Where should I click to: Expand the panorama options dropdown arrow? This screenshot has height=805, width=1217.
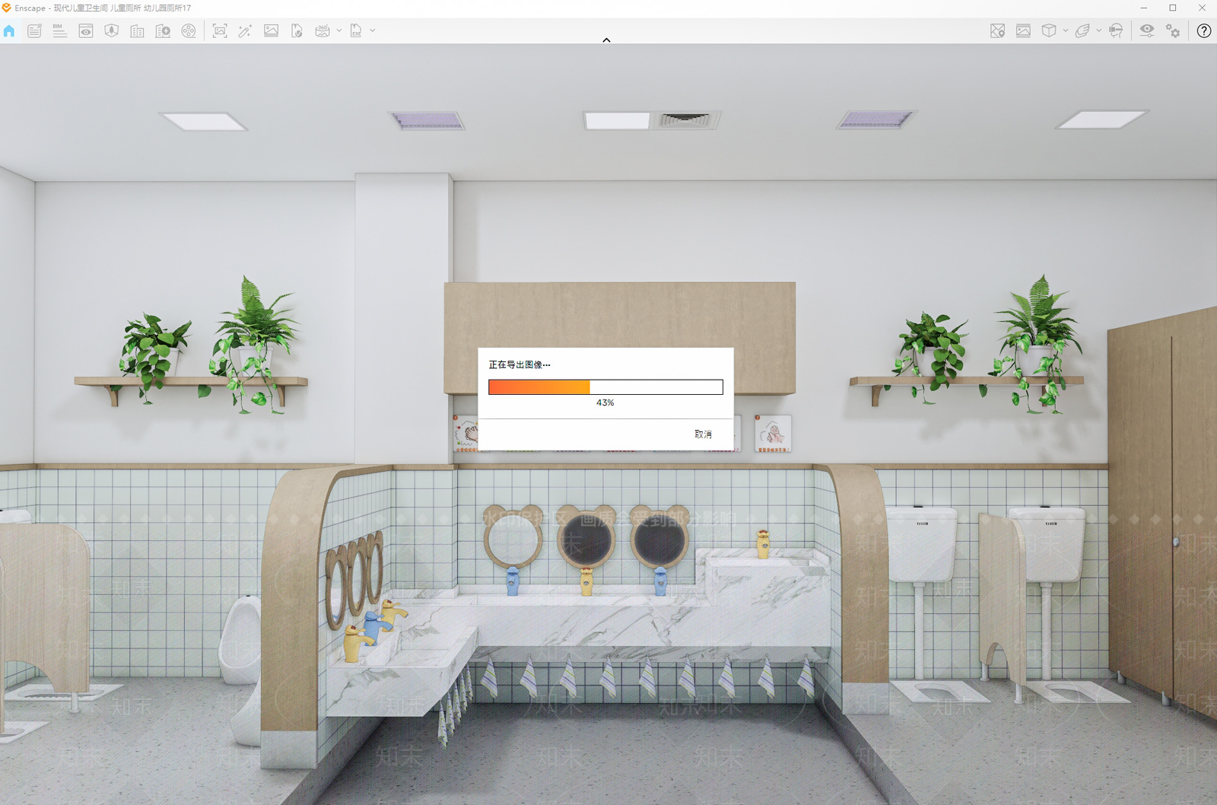(x=339, y=31)
